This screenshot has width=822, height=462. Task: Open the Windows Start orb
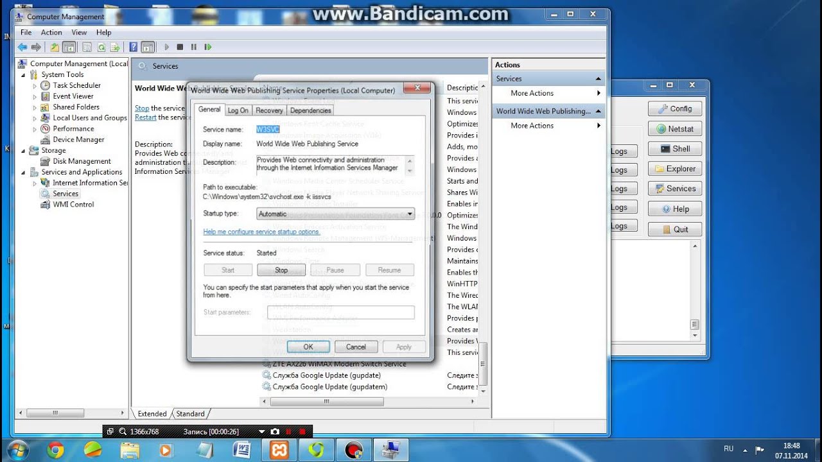coord(17,450)
